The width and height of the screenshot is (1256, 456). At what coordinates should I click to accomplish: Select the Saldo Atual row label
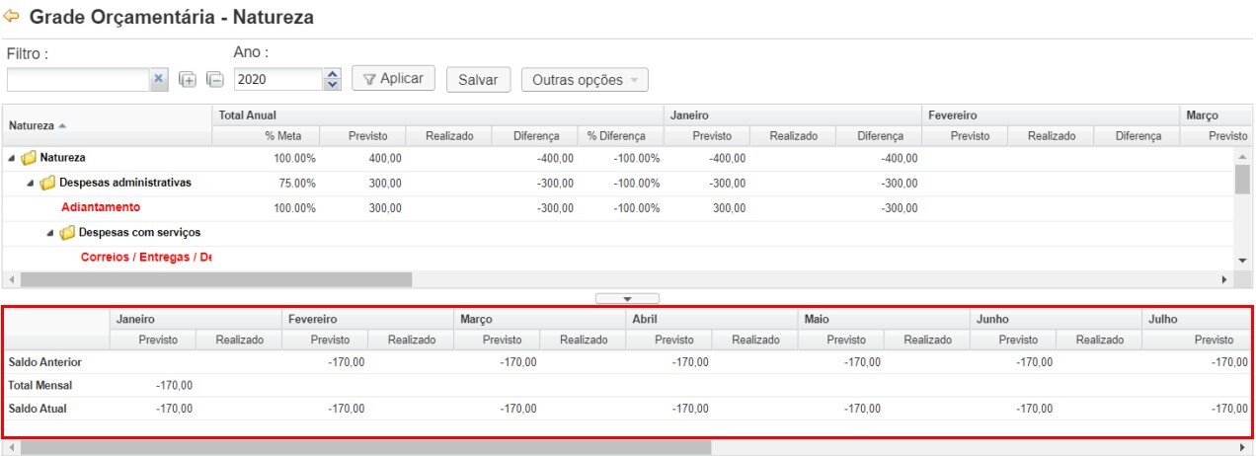pyautogui.click(x=37, y=409)
